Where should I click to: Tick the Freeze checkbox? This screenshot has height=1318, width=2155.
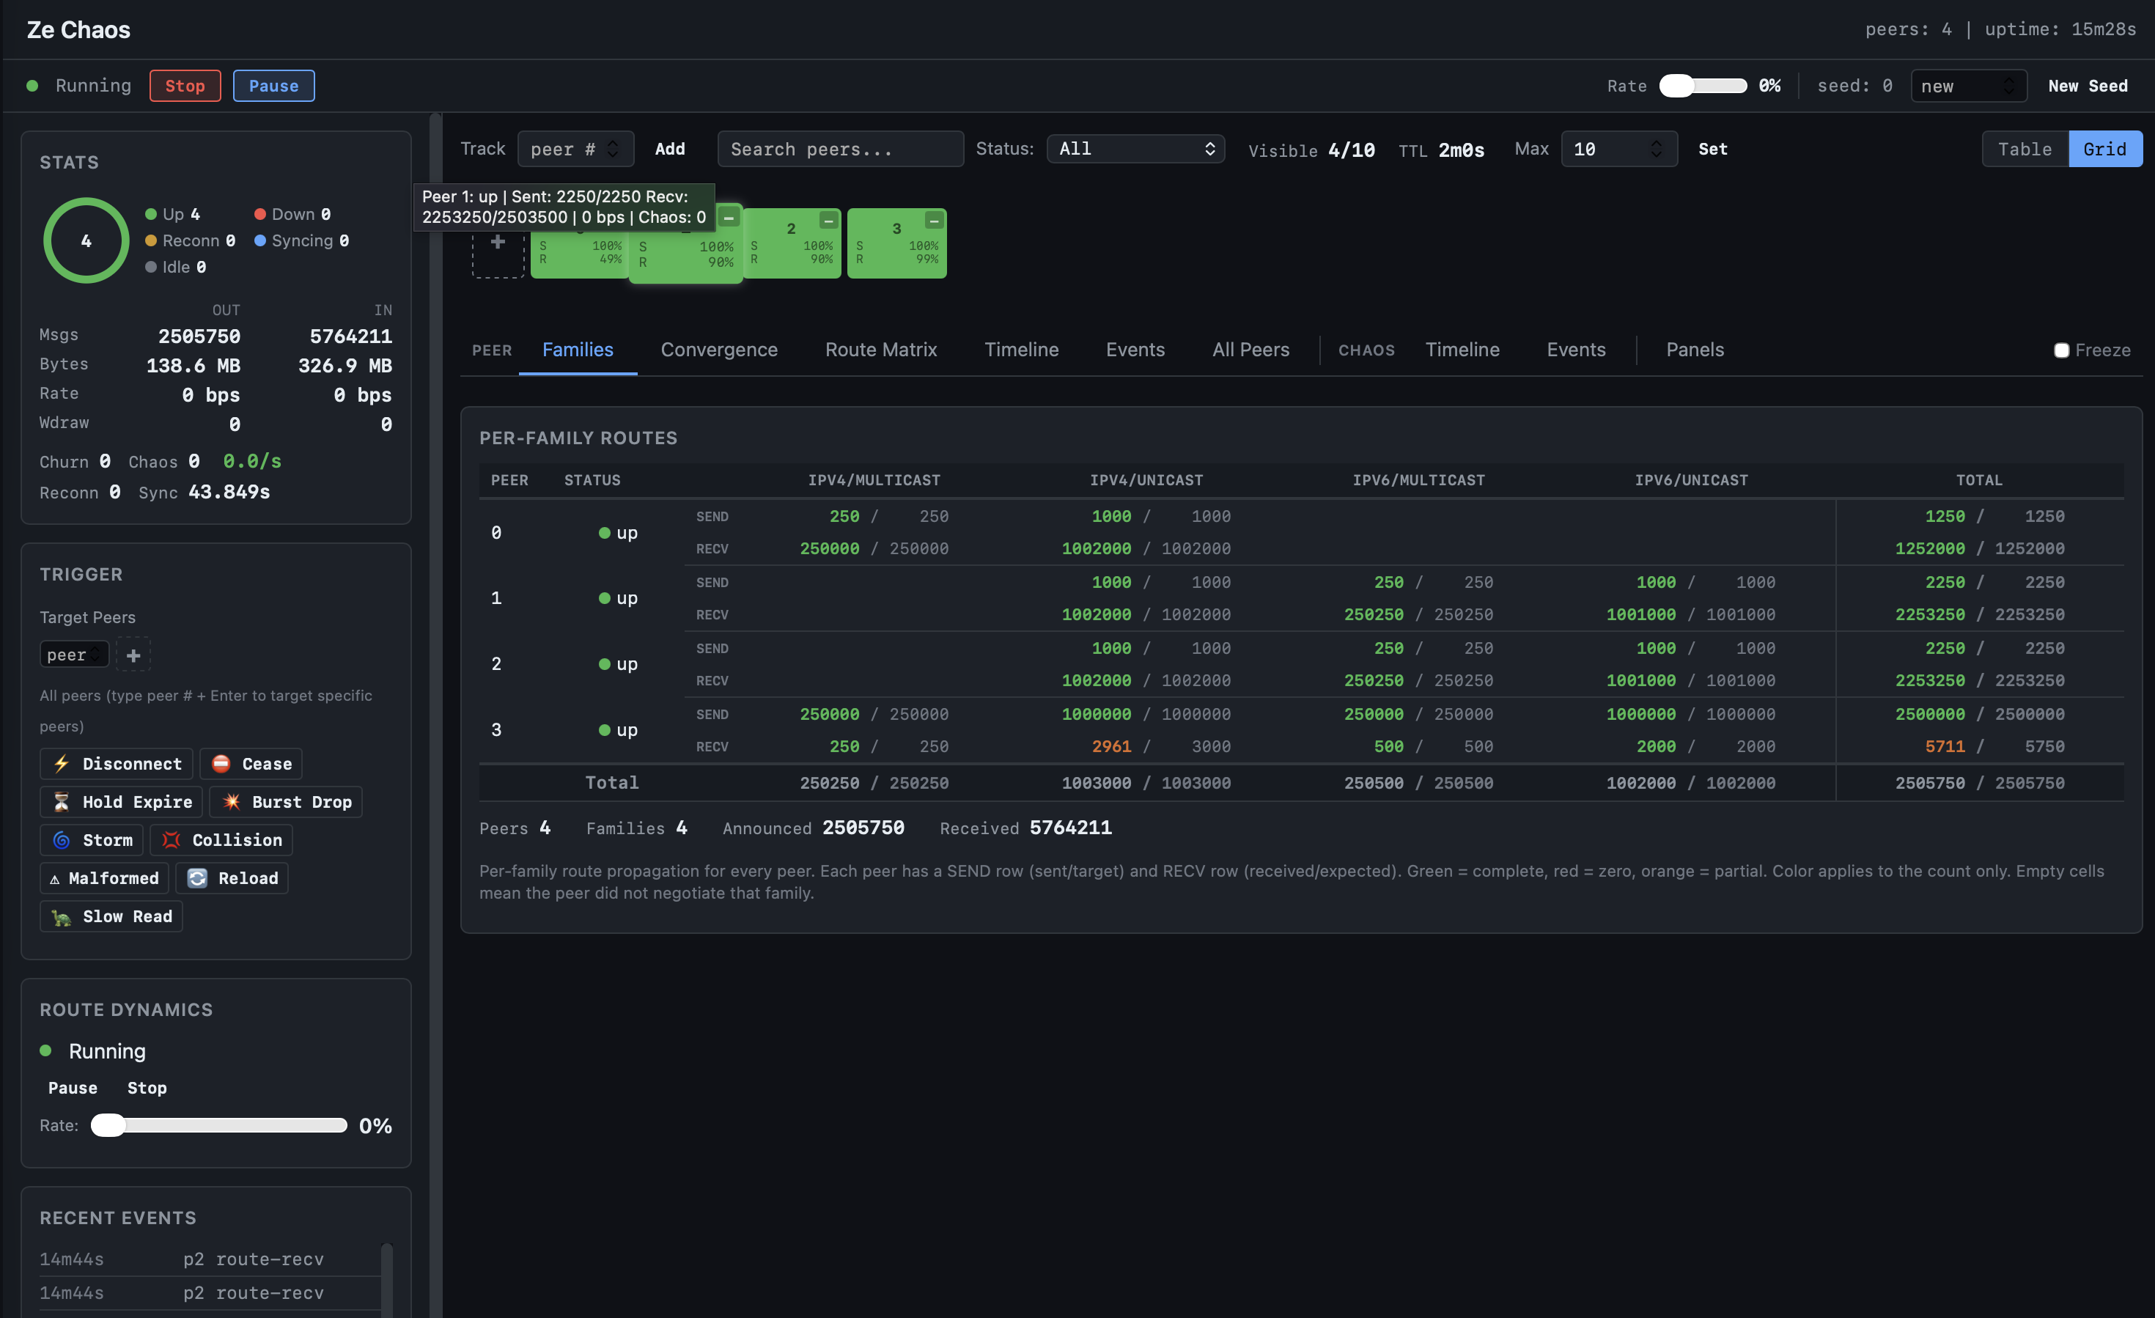tap(2061, 350)
